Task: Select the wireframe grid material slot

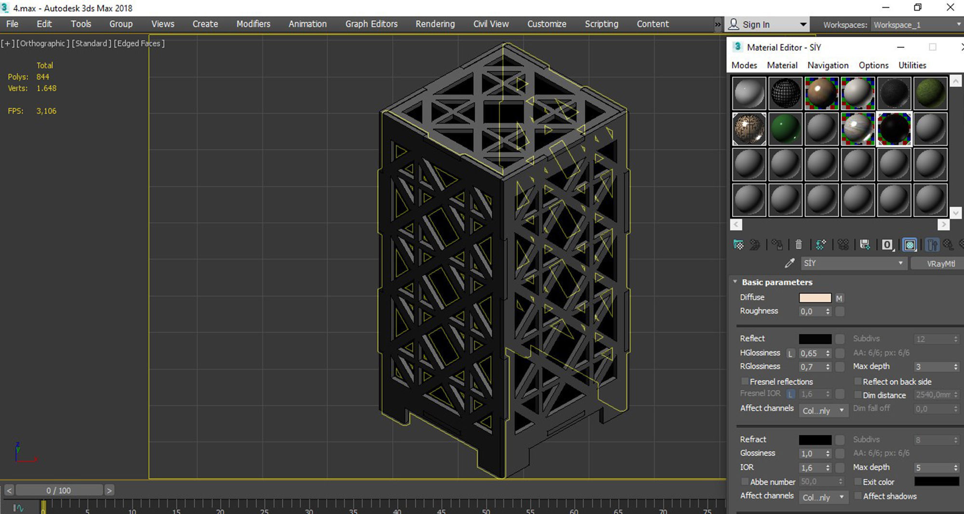Action: click(785, 93)
